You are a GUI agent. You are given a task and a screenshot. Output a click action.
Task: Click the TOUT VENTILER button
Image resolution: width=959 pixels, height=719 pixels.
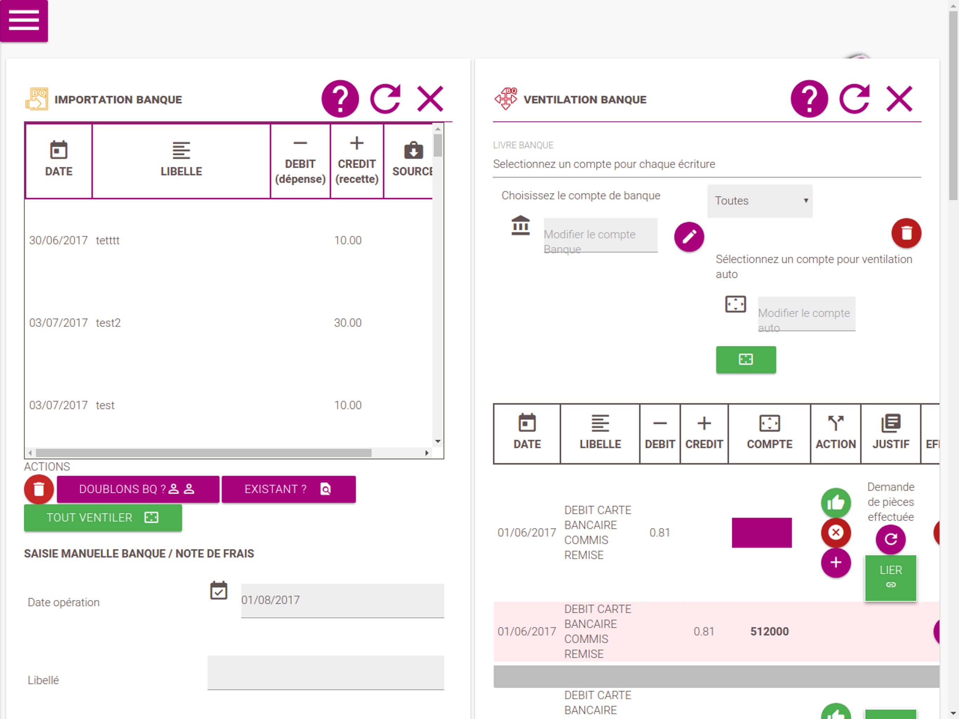pyautogui.click(x=103, y=517)
